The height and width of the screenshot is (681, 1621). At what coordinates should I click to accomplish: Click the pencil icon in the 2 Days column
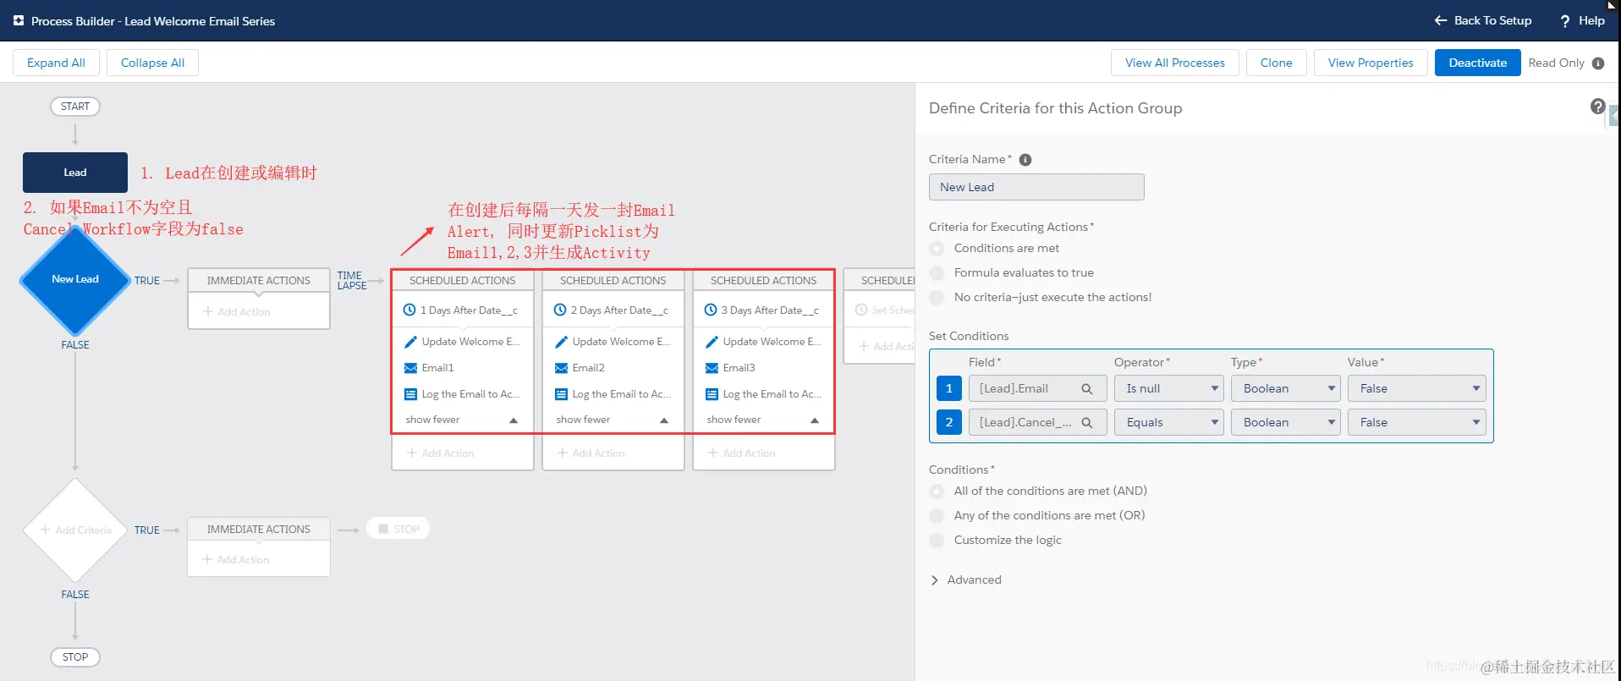pos(561,342)
